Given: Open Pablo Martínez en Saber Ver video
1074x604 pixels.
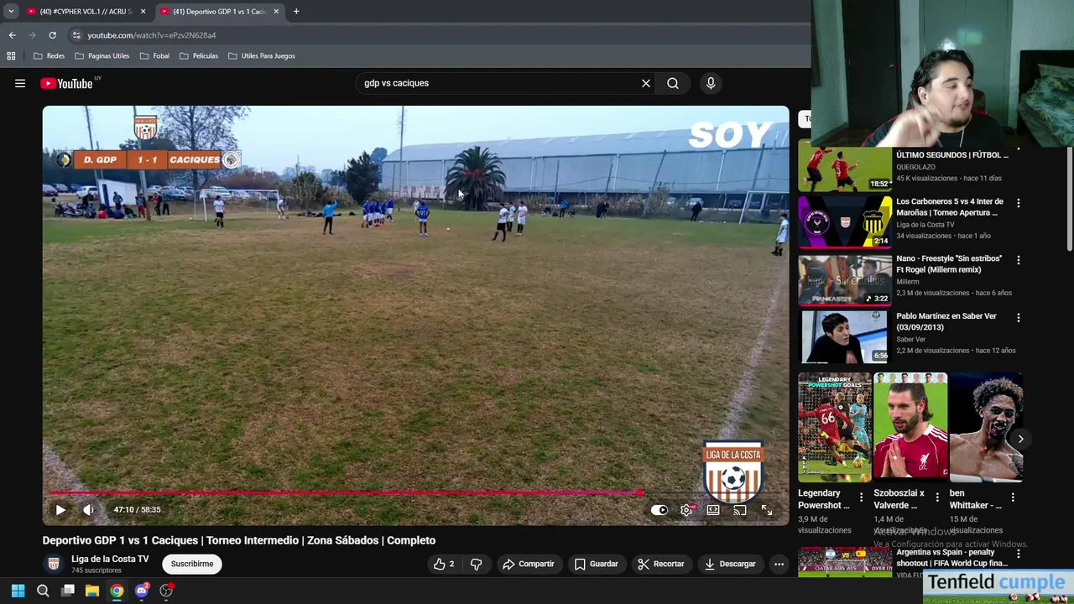Looking at the screenshot, I should click(845, 336).
